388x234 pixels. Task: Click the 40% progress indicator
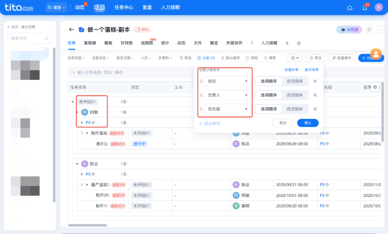tap(142, 29)
